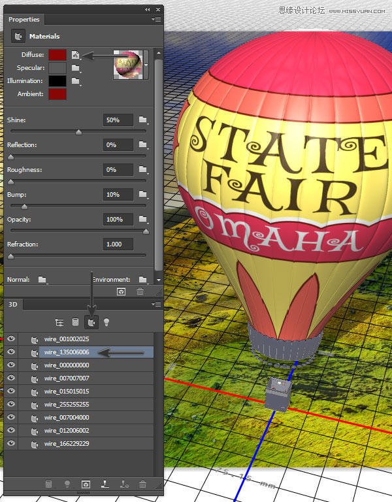Open the Opacity texture folder icon
The width and height of the screenshot is (392, 502).
point(143,220)
